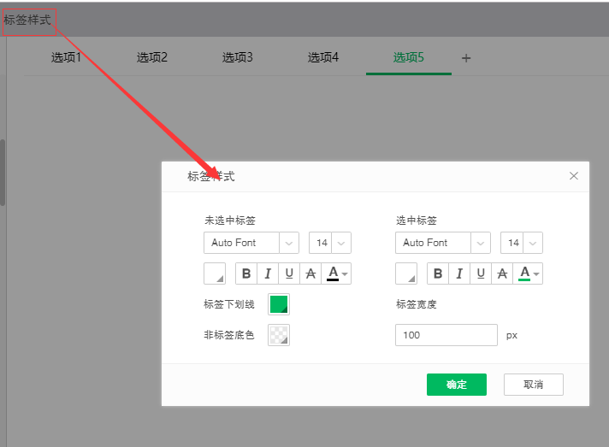Add a new tab with plus icon

point(466,58)
